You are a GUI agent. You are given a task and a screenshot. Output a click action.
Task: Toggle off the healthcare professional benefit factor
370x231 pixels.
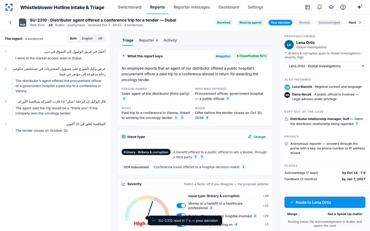point(181,206)
